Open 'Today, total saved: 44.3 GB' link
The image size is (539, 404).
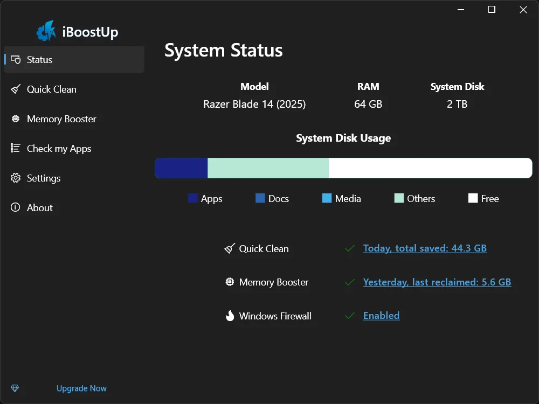425,248
